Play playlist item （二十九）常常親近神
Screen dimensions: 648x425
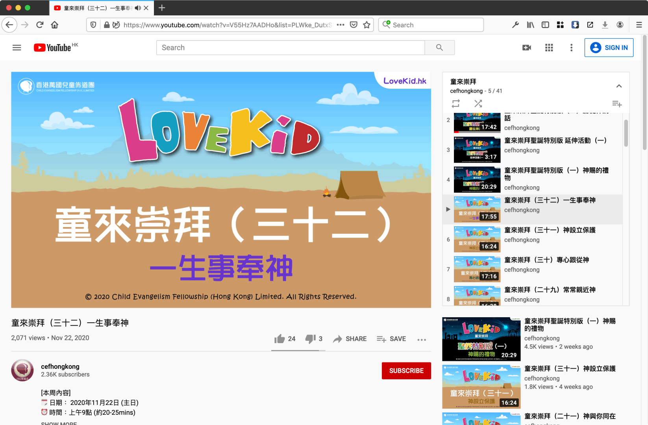tap(532, 295)
